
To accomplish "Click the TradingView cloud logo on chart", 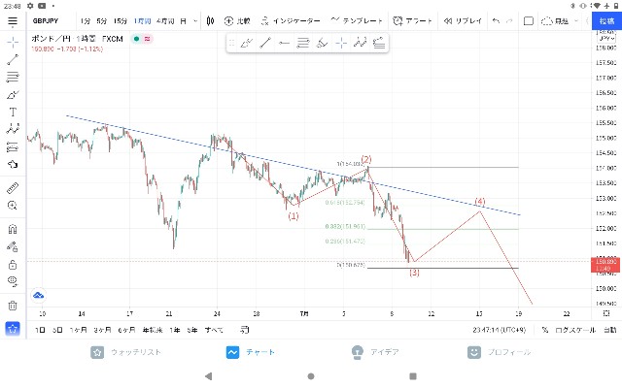I will pyautogui.click(x=38, y=295).
